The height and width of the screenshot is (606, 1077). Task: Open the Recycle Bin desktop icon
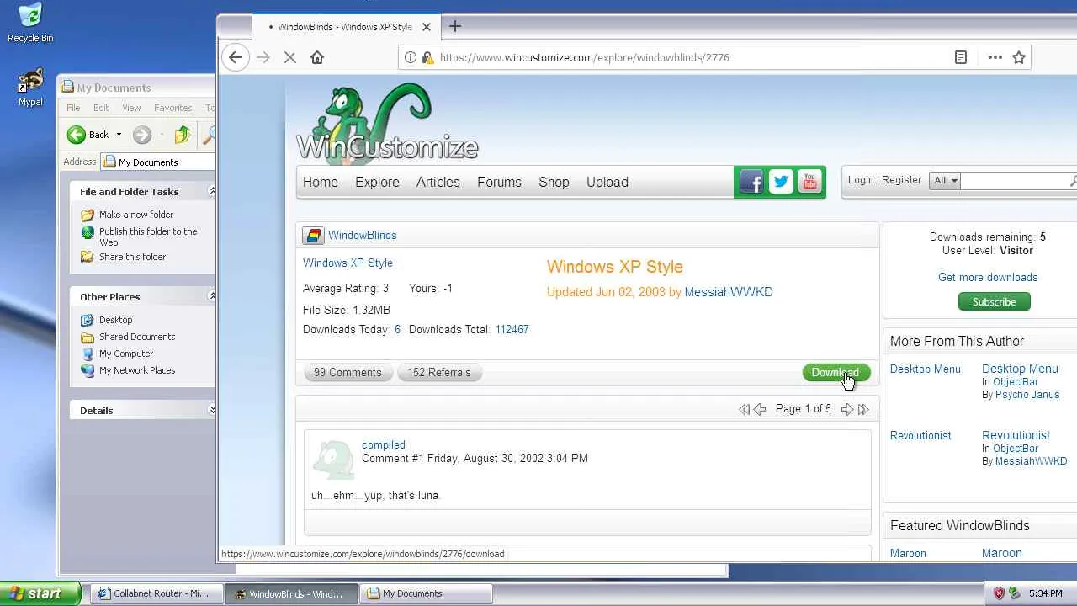coord(30,23)
